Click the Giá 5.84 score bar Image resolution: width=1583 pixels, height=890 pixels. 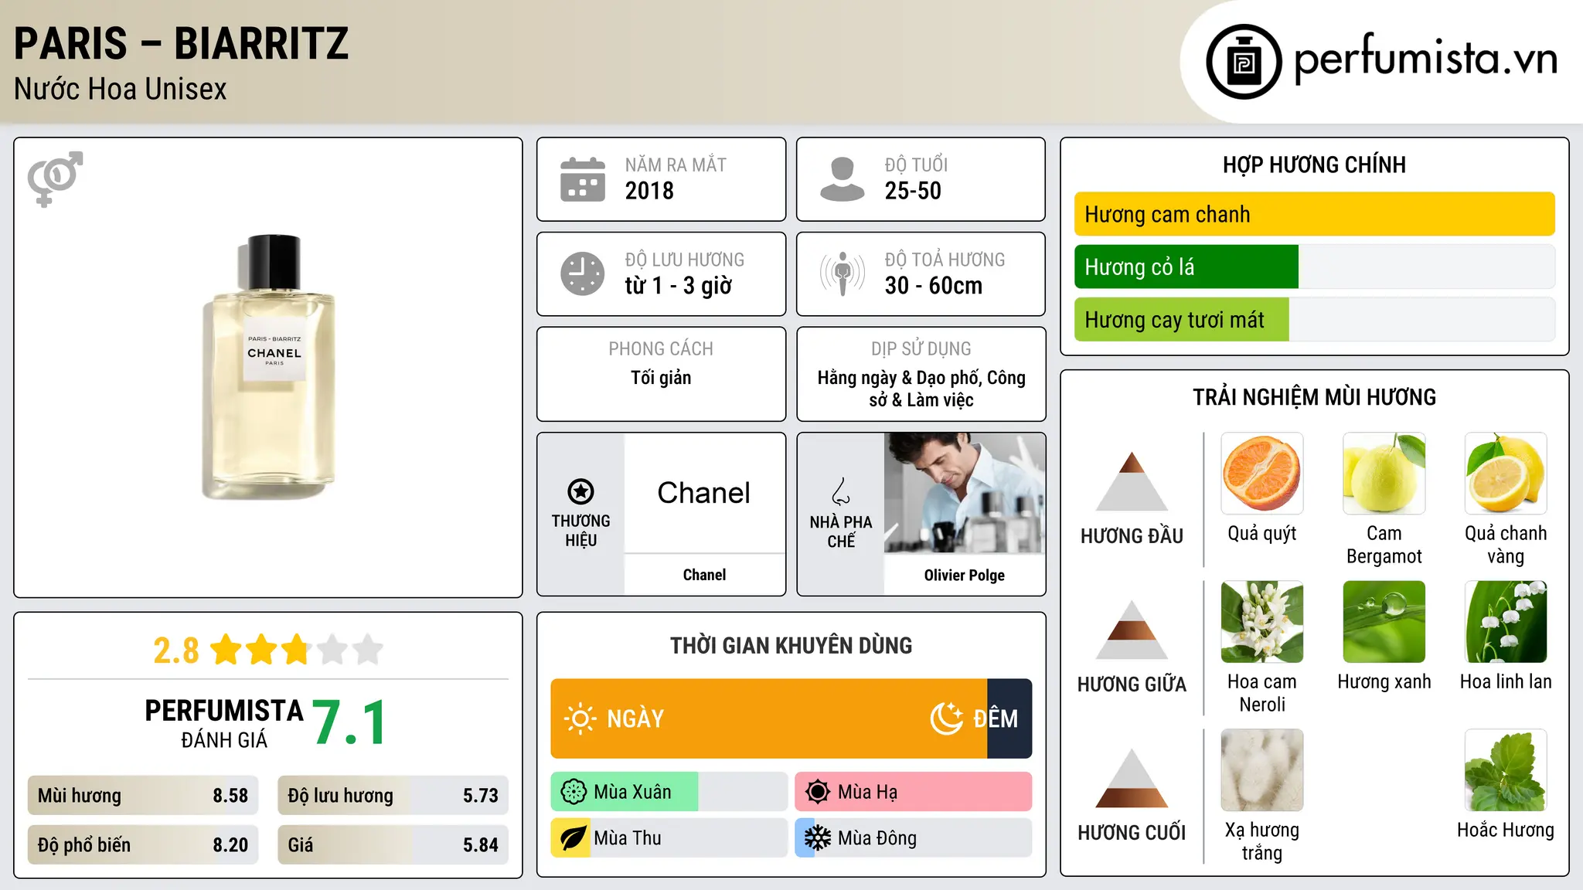(x=393, y=845)
